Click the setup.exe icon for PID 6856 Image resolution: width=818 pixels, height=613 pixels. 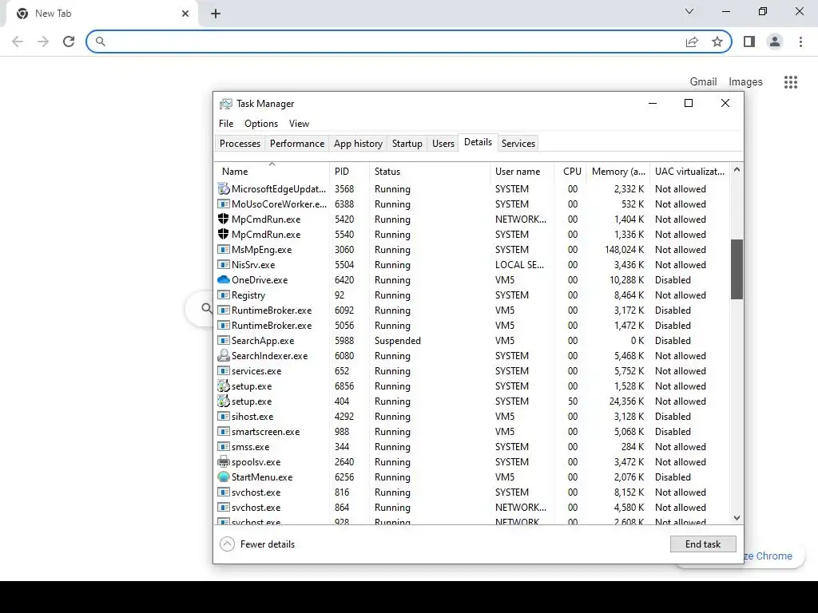pos(224,386)
